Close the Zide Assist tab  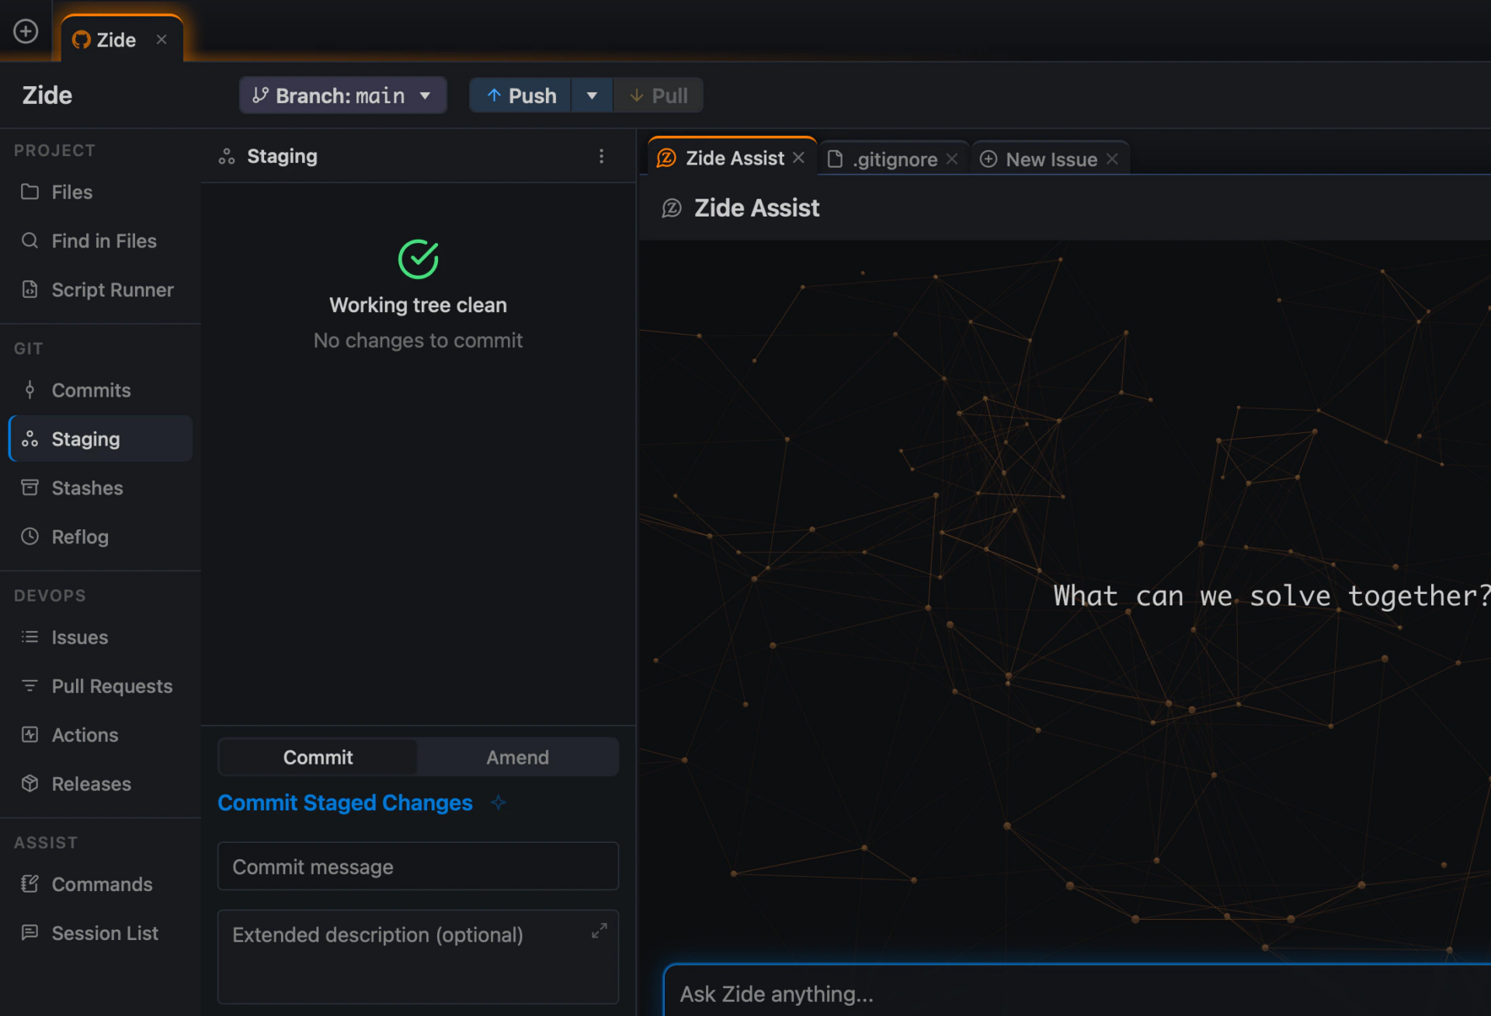click(798, 158)
